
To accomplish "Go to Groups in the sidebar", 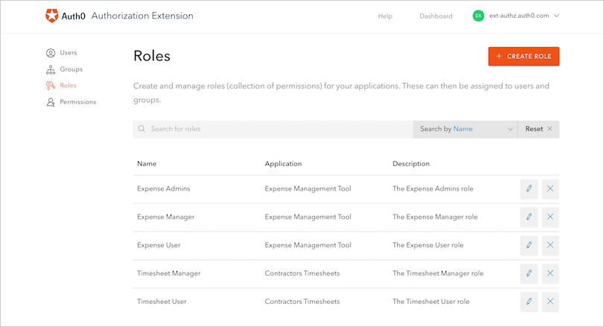I will click(x=71, y=69).
